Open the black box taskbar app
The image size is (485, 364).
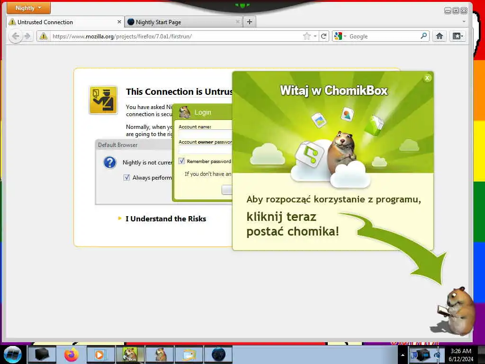pos(42,355)
